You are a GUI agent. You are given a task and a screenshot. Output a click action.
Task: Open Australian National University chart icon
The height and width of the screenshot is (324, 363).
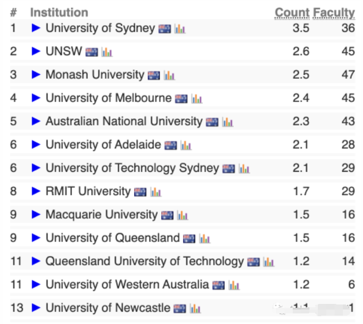(228, 122)
